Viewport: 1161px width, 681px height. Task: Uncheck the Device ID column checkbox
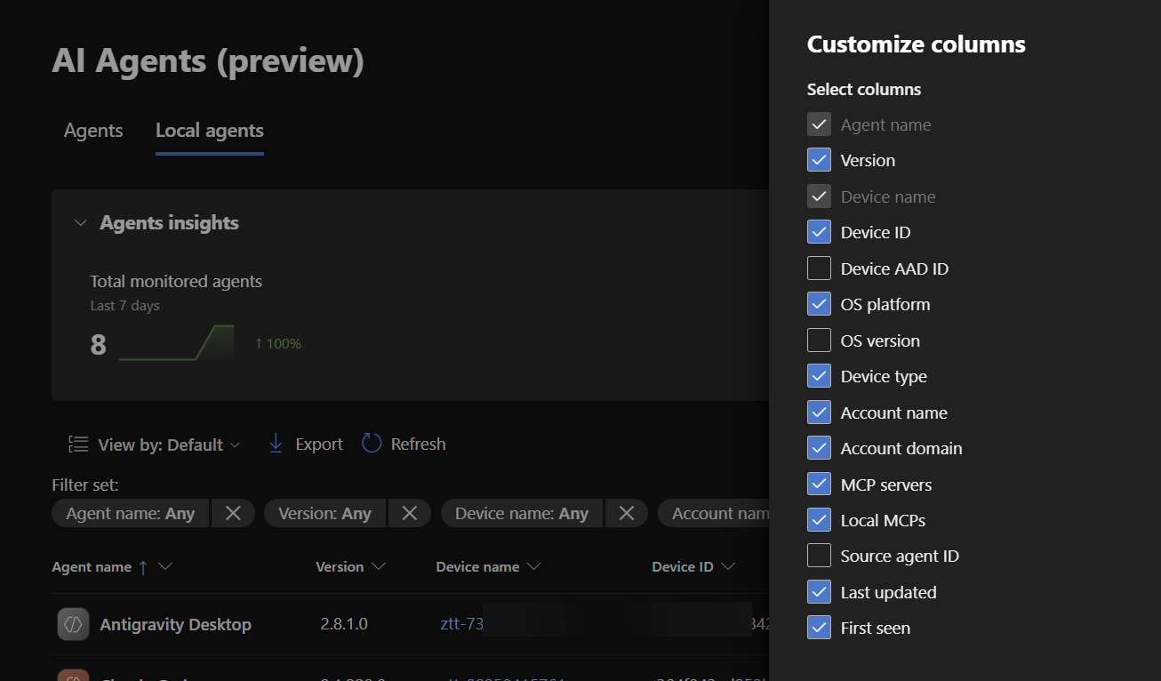(819, 232)
